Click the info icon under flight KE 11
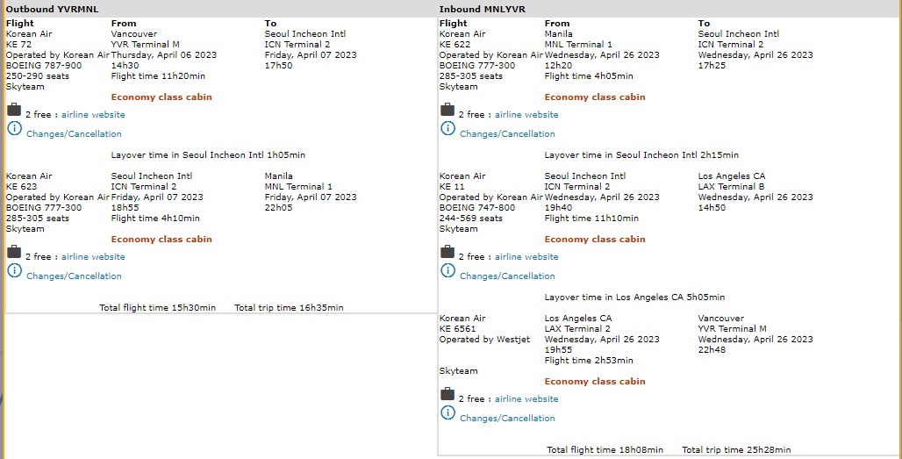The image size is (902, 459). pyautogui.click(x=447, y=270)
